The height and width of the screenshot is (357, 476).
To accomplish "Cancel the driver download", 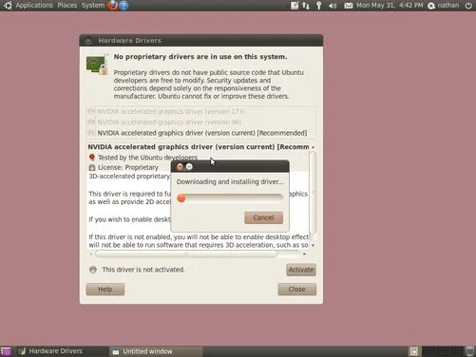I will pyautogui.click(x=263, y=217).
